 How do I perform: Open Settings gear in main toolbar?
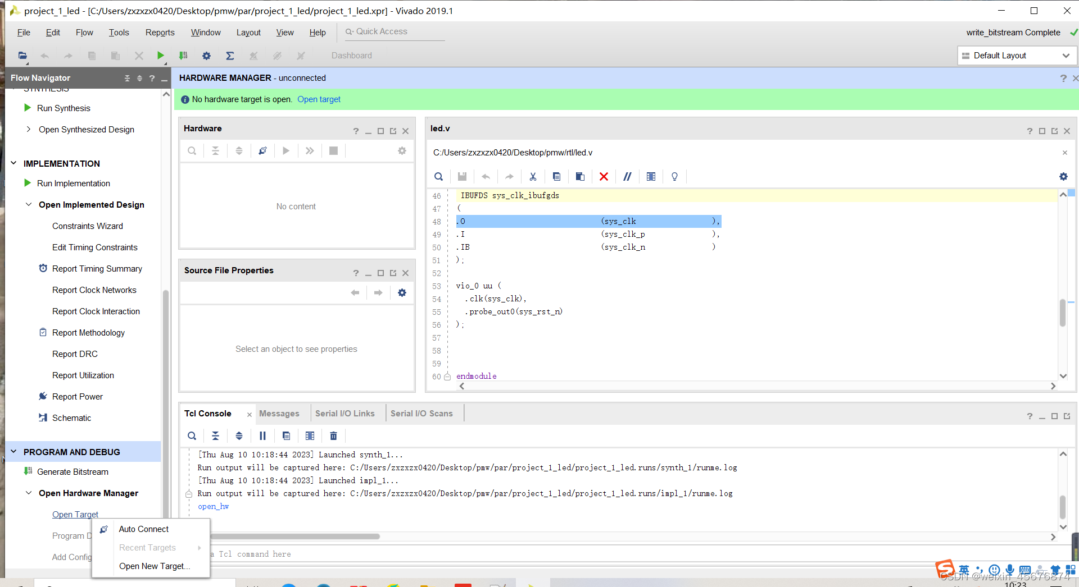click(206, 56)
